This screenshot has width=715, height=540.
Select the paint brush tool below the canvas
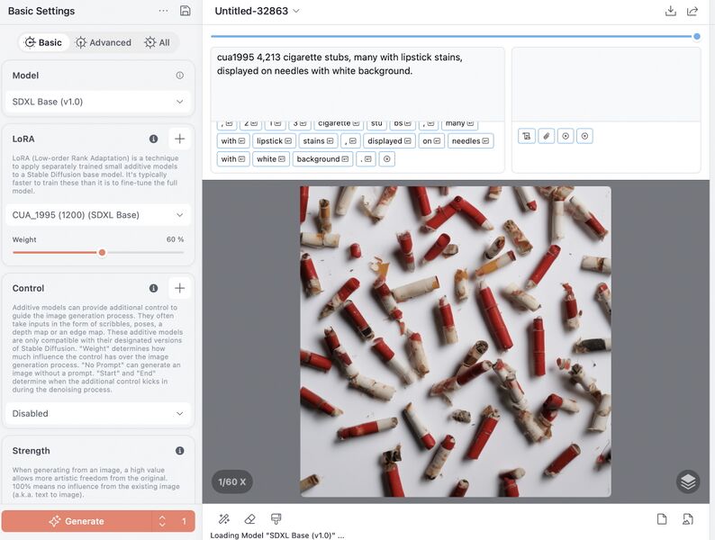coord(276,519)
